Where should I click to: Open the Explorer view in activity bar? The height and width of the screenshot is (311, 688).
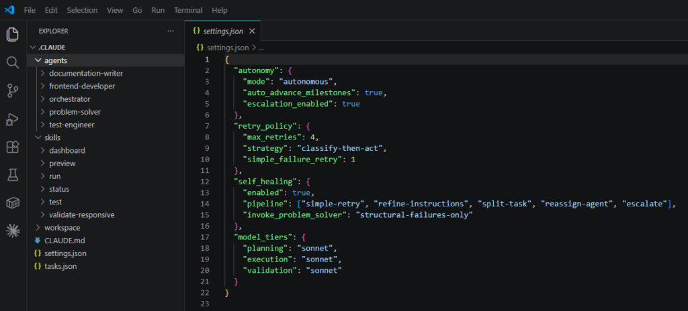13,34
